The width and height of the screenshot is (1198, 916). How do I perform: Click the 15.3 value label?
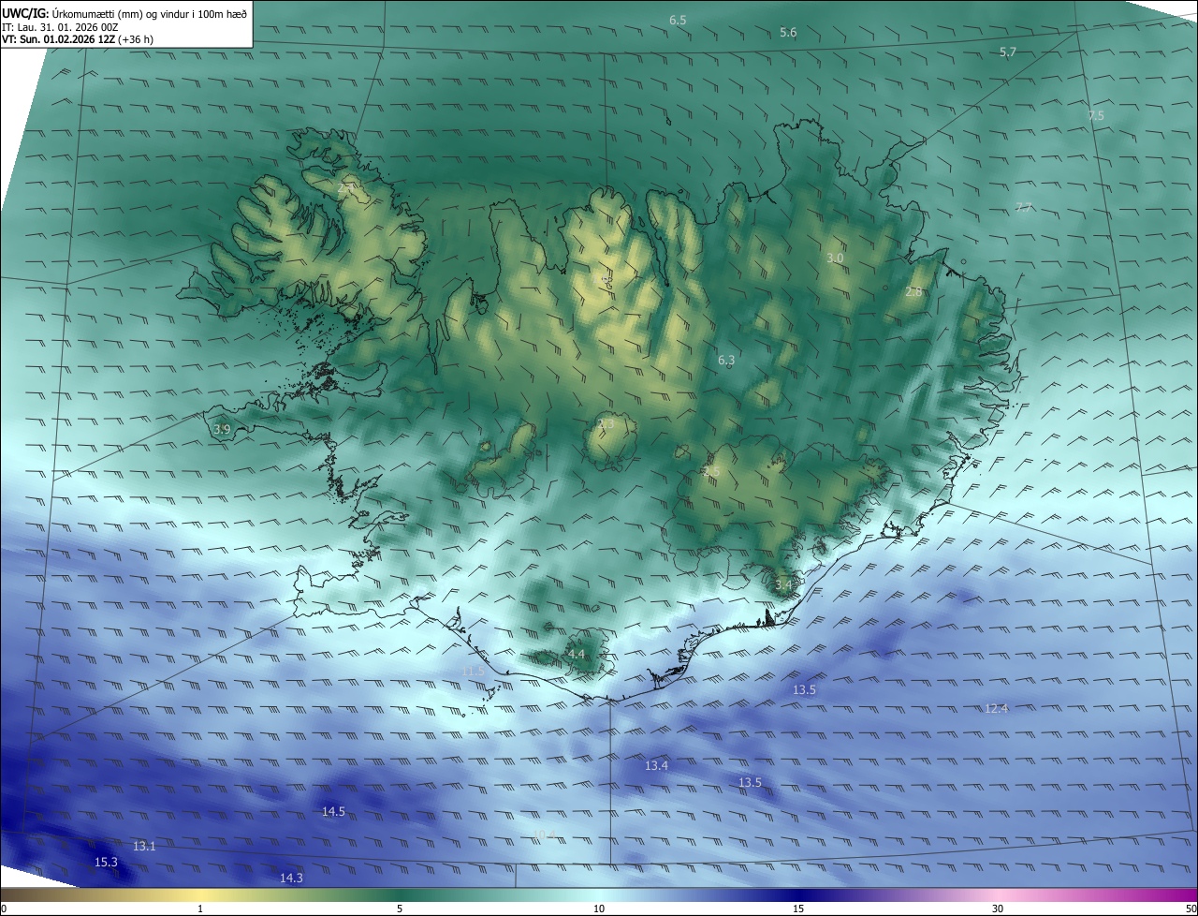point(106,862)
